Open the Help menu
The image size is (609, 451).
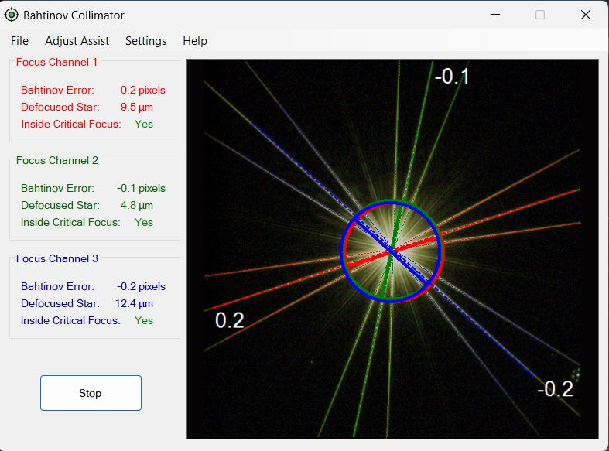point(195,41)
